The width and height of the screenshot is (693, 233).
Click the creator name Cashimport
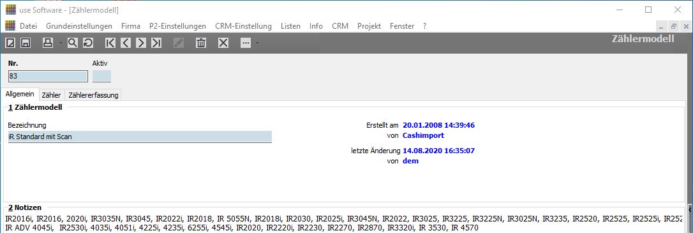click(424, 135)
